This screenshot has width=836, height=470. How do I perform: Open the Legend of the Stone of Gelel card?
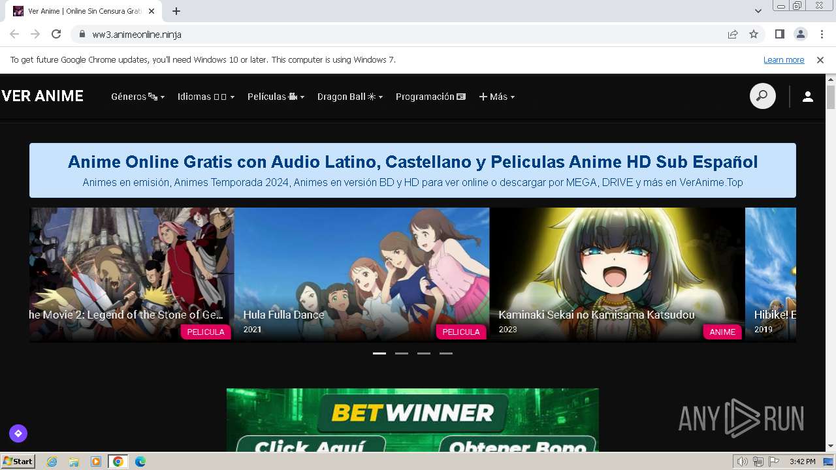click(131, 275)
